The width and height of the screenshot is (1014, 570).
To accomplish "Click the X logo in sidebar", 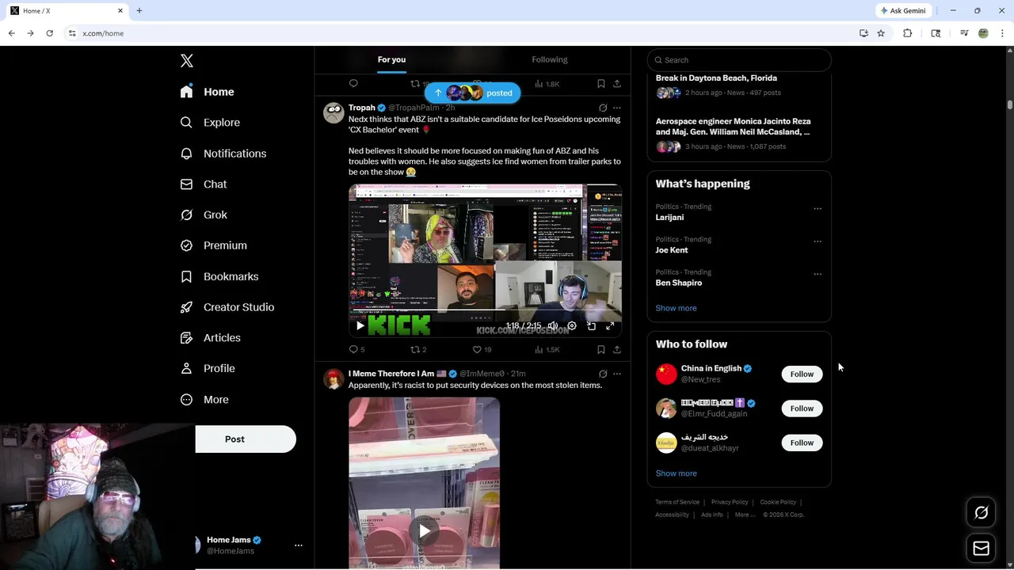I will tap(187, 61).
